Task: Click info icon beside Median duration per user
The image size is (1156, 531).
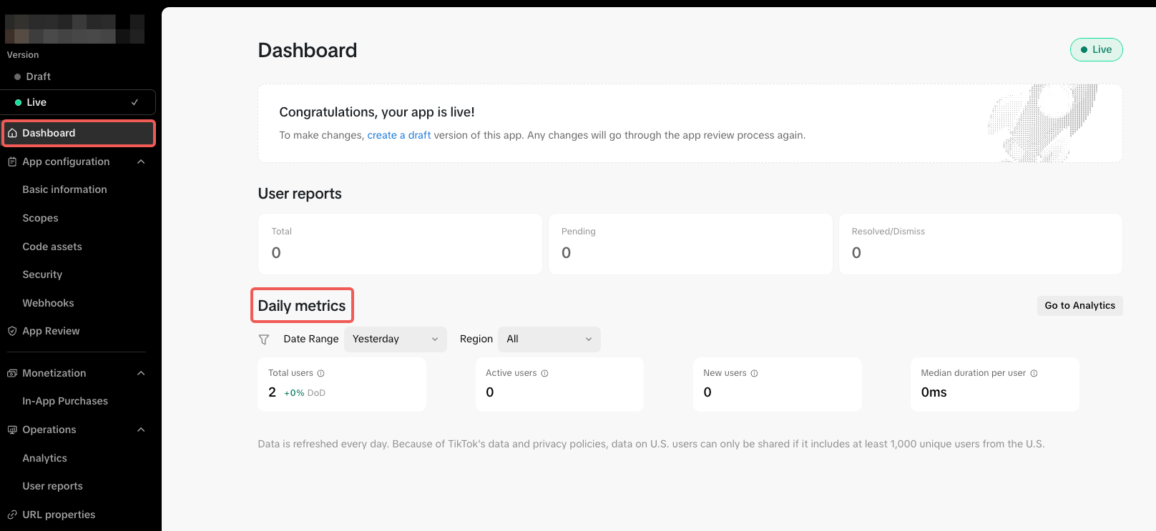Action: click(x=1034, y=373)
